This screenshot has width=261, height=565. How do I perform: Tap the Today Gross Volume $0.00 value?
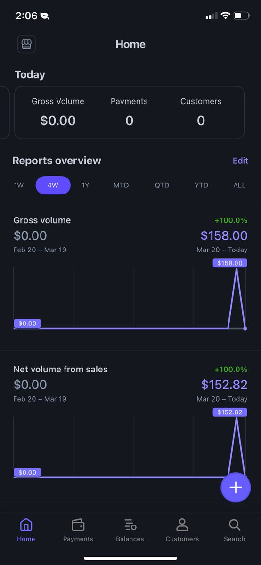(x=58, y=121)
